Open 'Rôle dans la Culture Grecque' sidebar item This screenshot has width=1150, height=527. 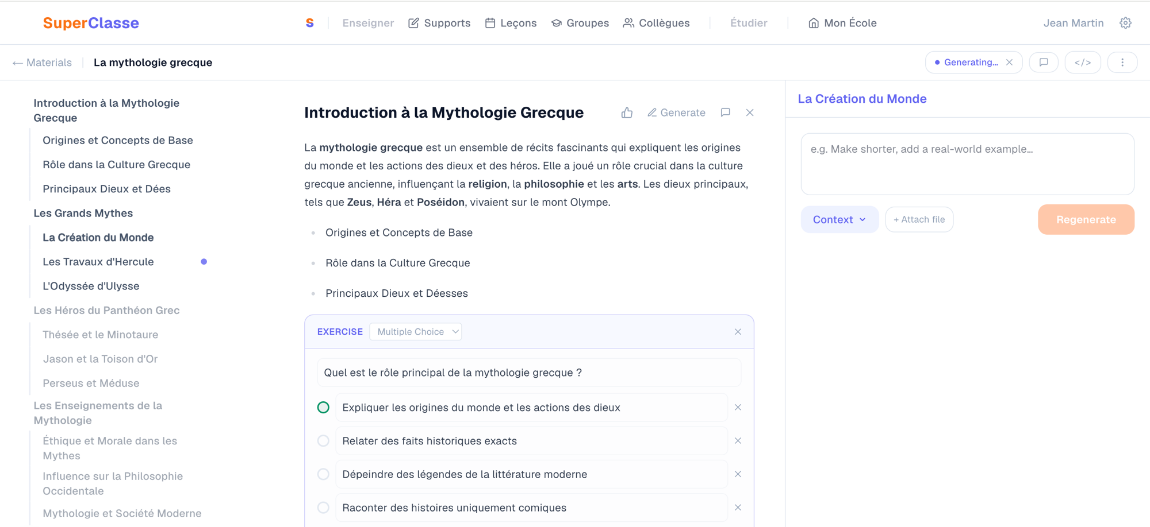[117, 165]
